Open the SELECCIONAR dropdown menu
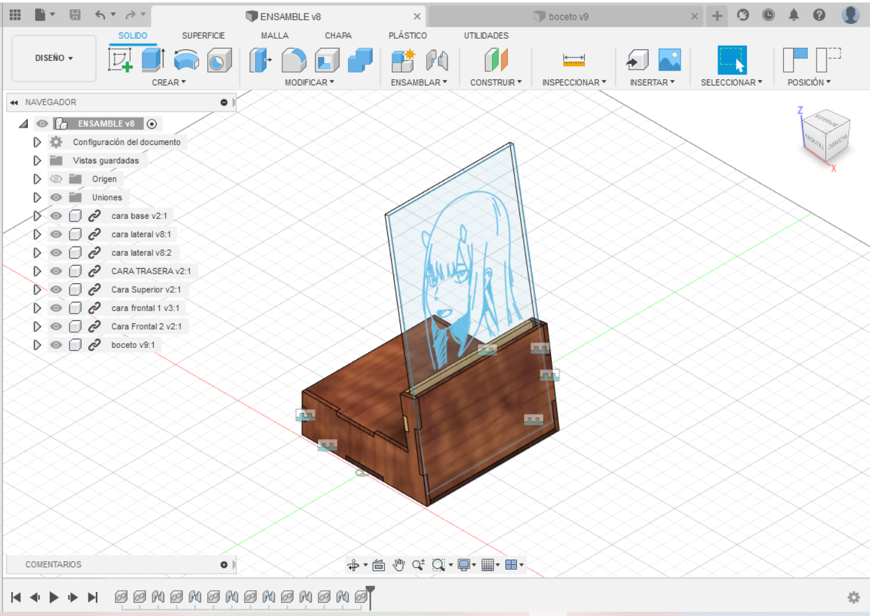The width and height of the screenshot is (870, 616). pyautogui.click(x=731, y=82)
